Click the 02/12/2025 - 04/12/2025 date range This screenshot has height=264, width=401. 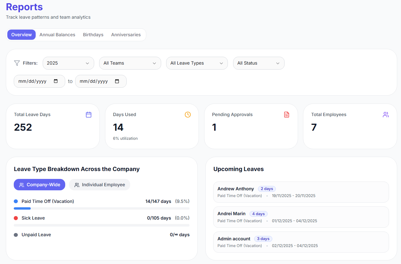(x=295, y=246)
